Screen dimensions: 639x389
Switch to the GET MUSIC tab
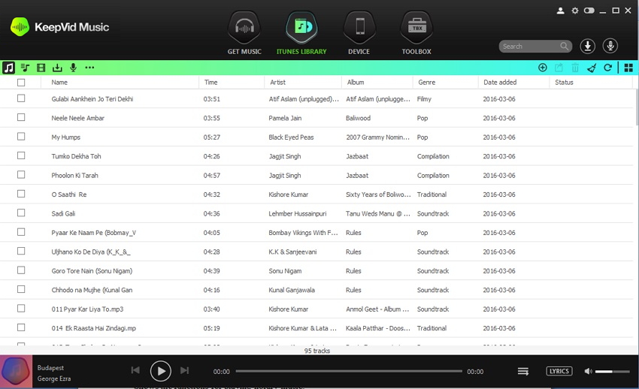coord(244,34)
